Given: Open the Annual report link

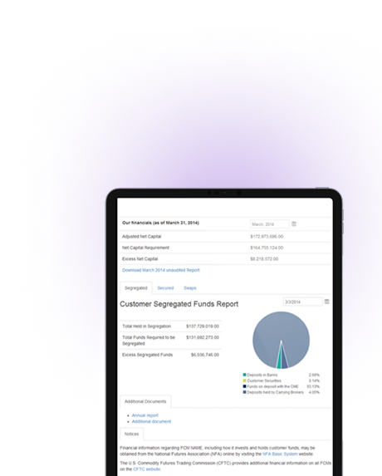Looking at the screenshot, I should click(144, 415).
